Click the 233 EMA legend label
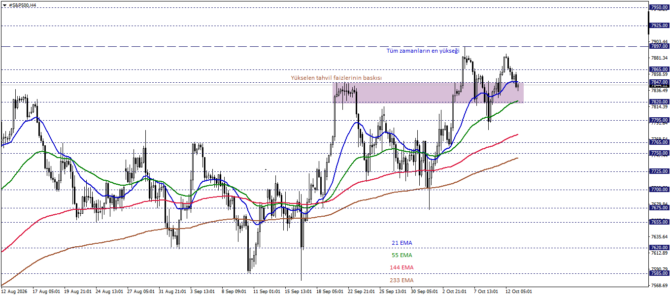Viewport: 671px width, 297px height. (x=402, y=280)
